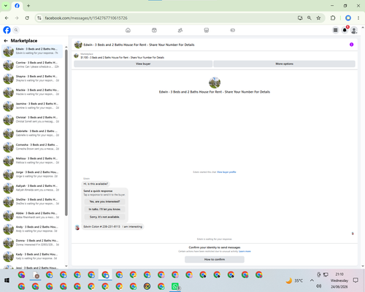Open the Marketplace storefront icon in top navigation
The width and height of the screenshot is (365, 292).
pyautogui.click(x=207, y=30)
